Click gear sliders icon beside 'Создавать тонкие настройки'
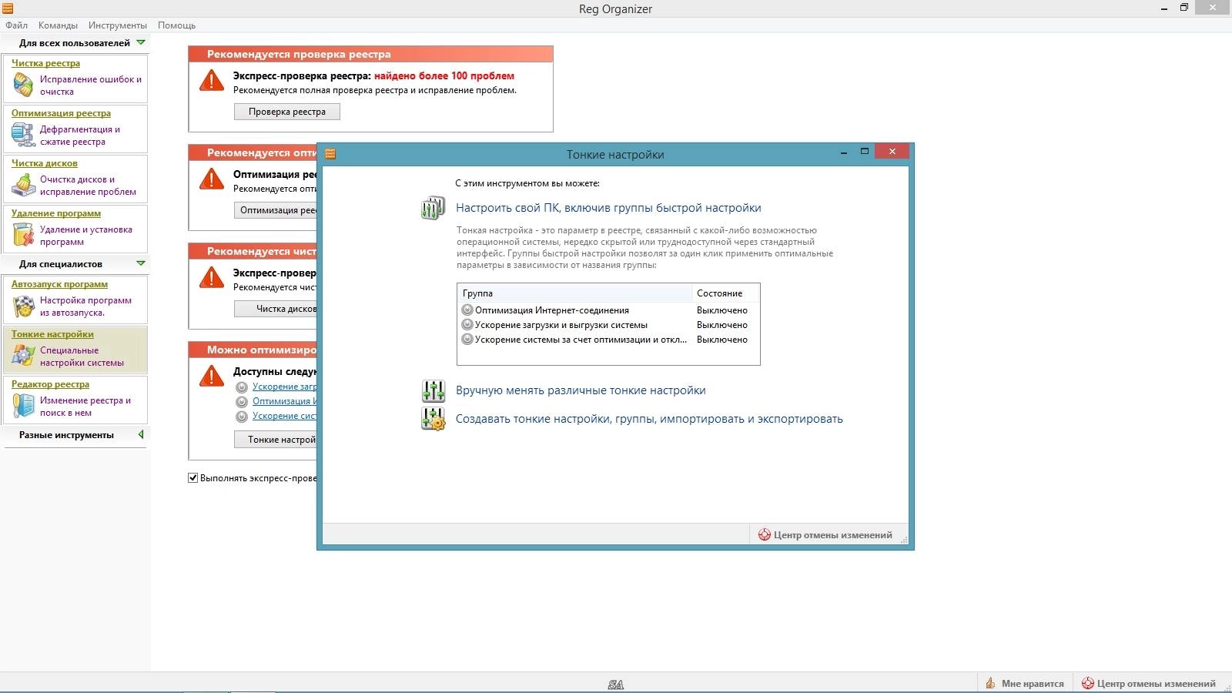Screen dimensions: 1232x693 coord(433,419)
